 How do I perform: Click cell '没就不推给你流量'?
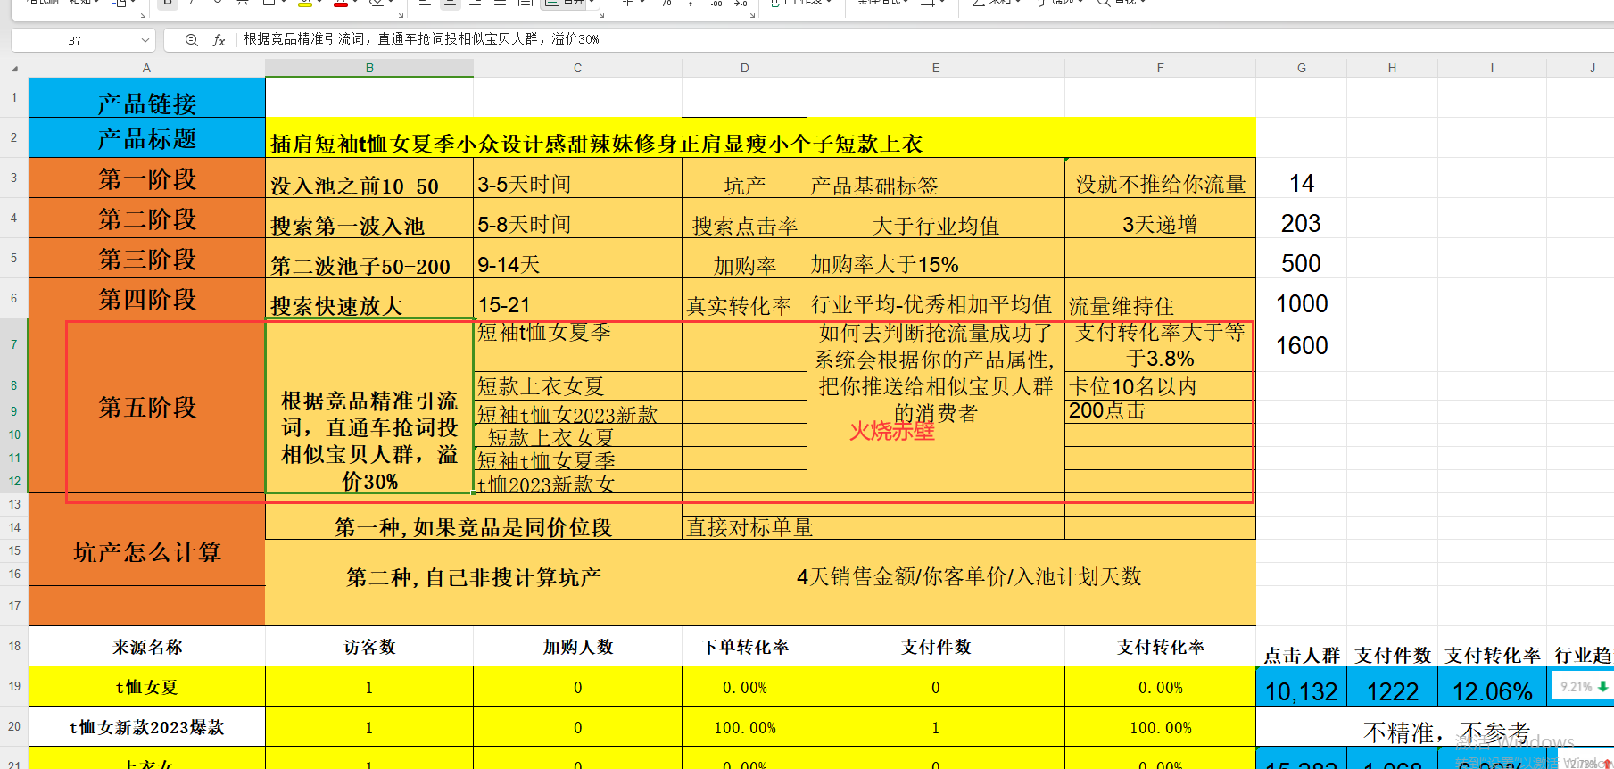click(x=1160, y=178)
